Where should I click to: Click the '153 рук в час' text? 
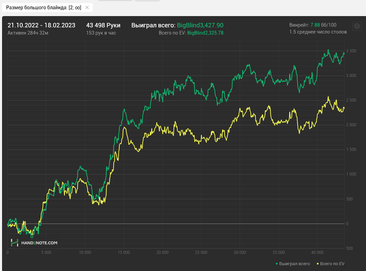101,33
